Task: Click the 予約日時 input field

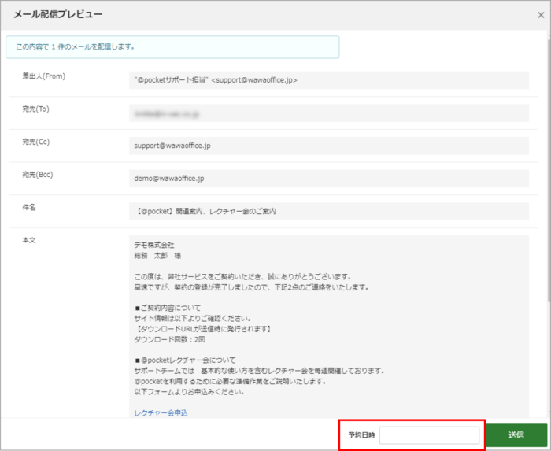Action: pyautogui.click(x=430, y=435)
